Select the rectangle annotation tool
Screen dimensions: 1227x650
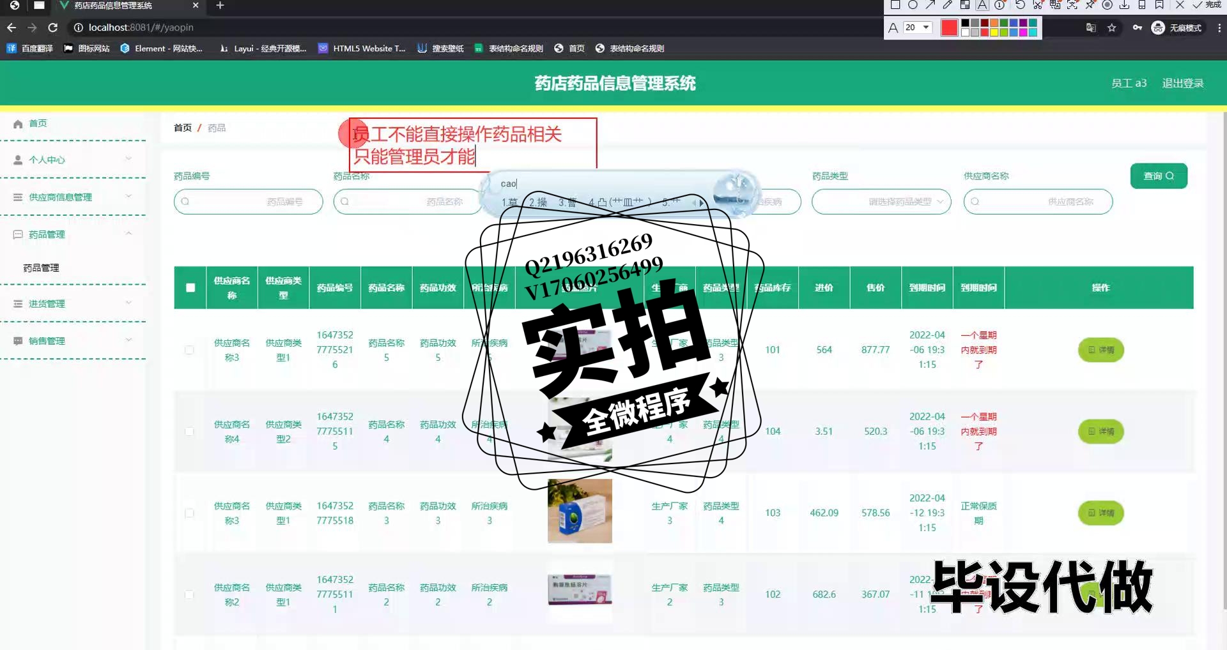pyautogui.click(x=895, y=4)
